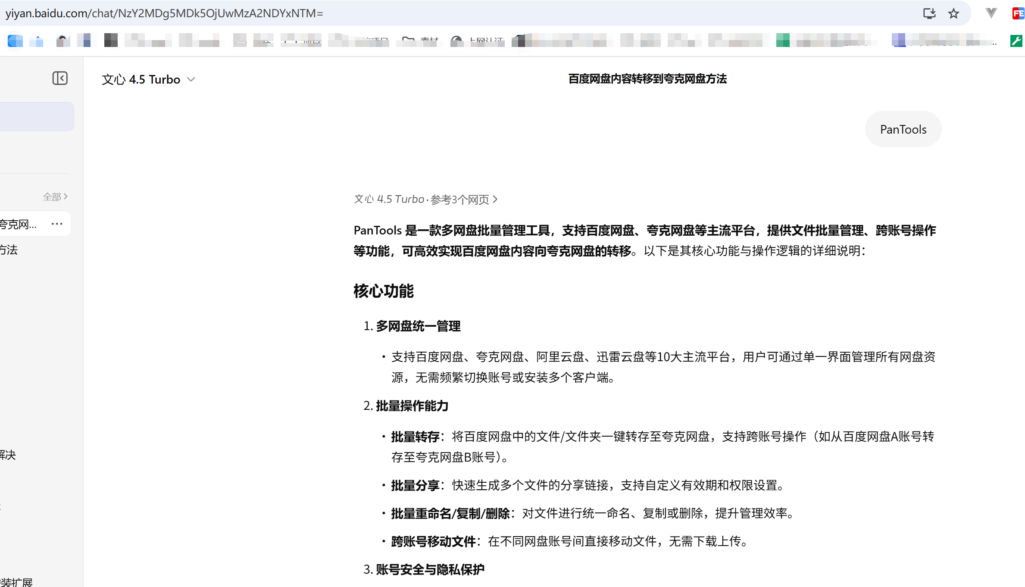This screenshot has height=587, width=1025.
Task: Click the browser address bar URL
Action: pyautogui.click(x=164, y=13)
